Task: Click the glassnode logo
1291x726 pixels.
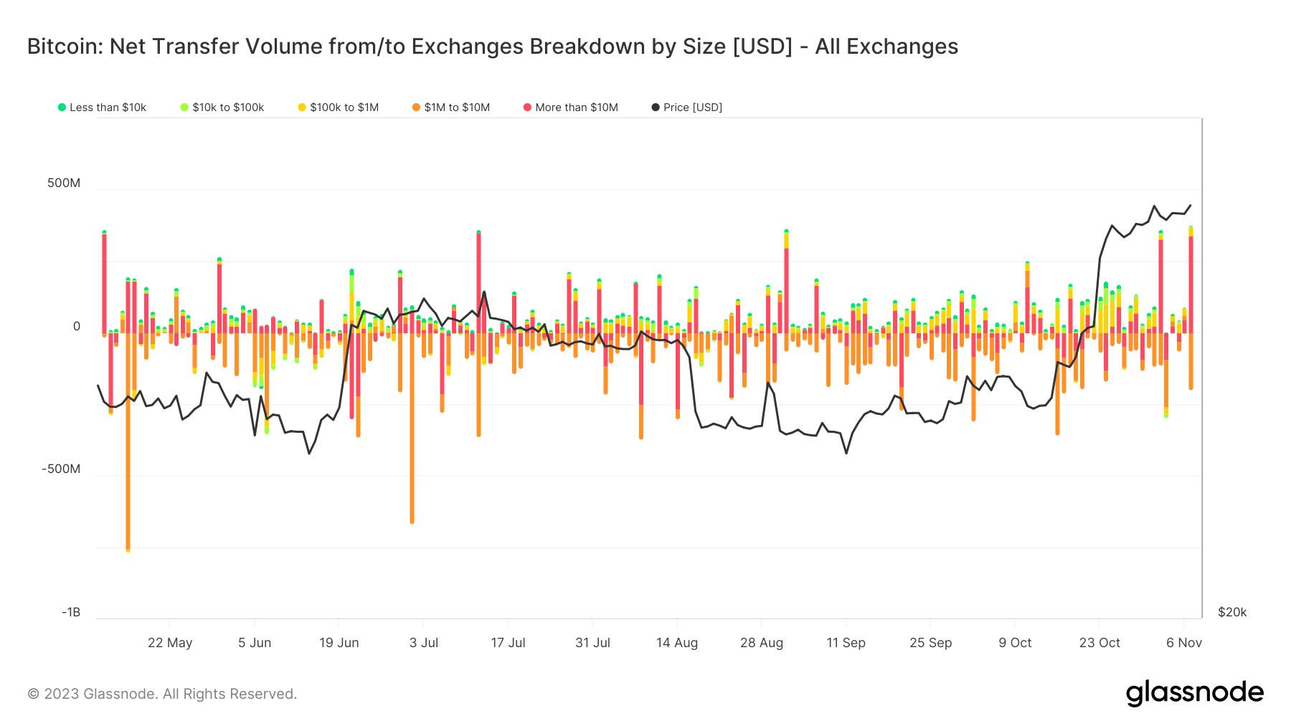Action: pyautogui.click(x=1194, y=693)
